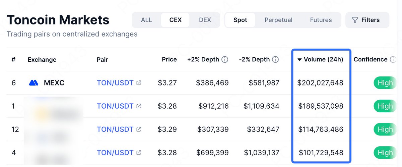Image resolution: width=402 pixels, height=167 pixels.
Task: Open external link icon beside $3.29 pair
Action: pyautogui.click(x=139, y=129)
